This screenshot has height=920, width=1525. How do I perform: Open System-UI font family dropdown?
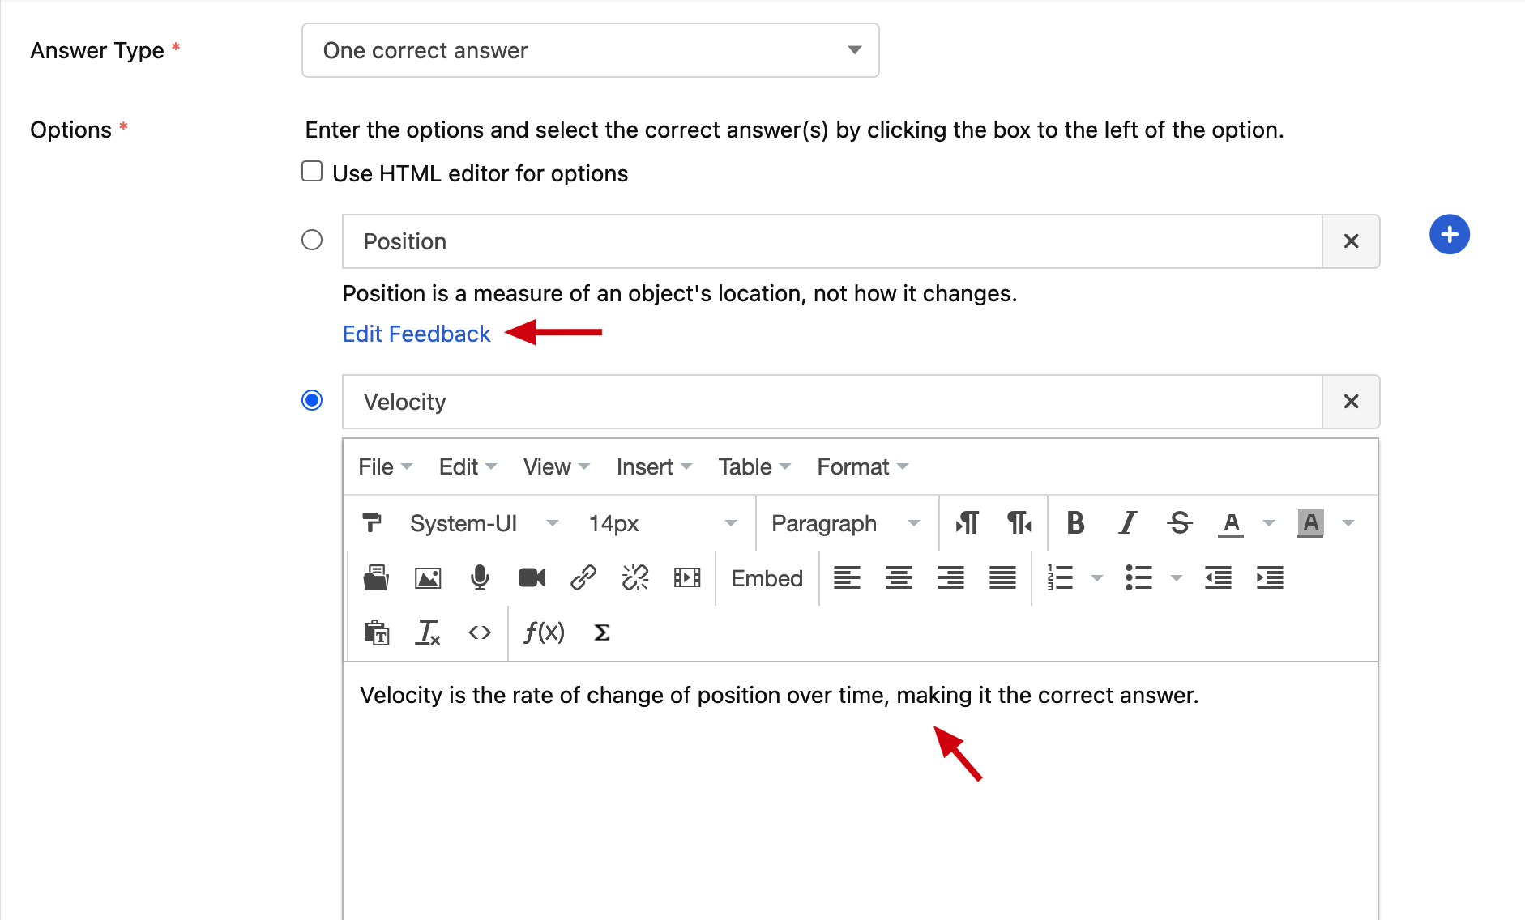click(x=483, y=523)
